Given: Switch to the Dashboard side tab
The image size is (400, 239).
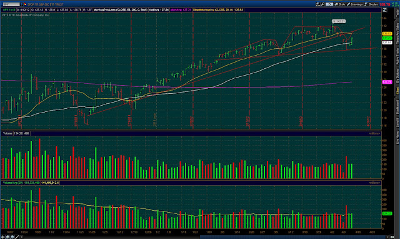Looking at the screenshot, I should click(x=397, y=107).
